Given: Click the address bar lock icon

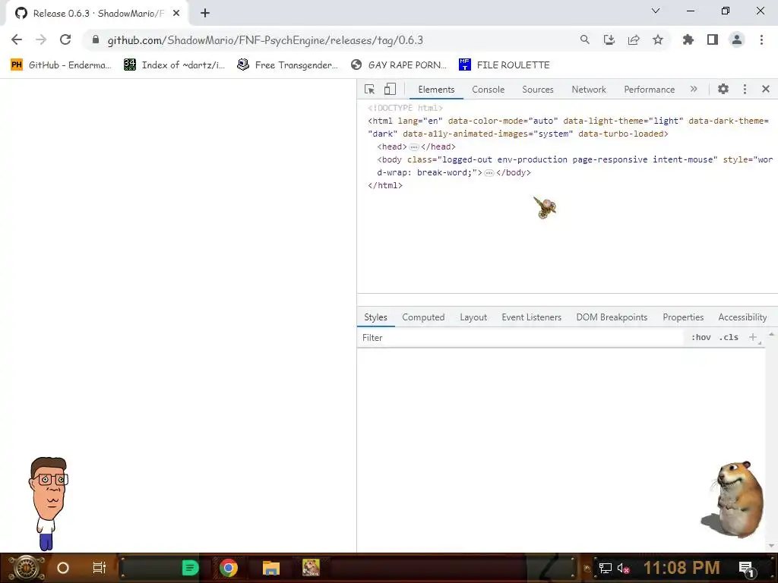Looking at the screenshot, I should tap(96, 39).
